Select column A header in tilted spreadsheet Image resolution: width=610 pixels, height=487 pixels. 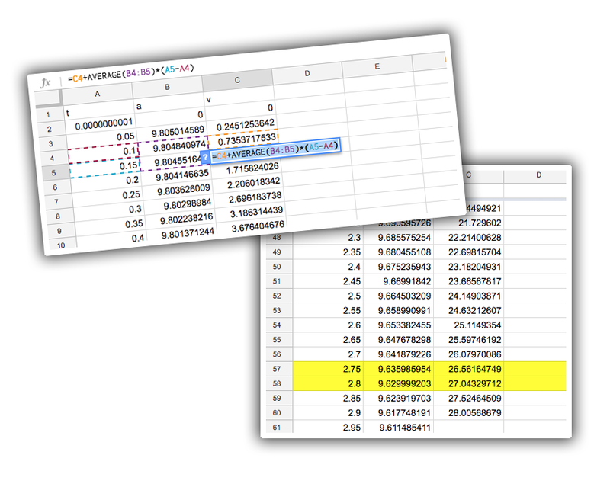click(x=98, y=94)
